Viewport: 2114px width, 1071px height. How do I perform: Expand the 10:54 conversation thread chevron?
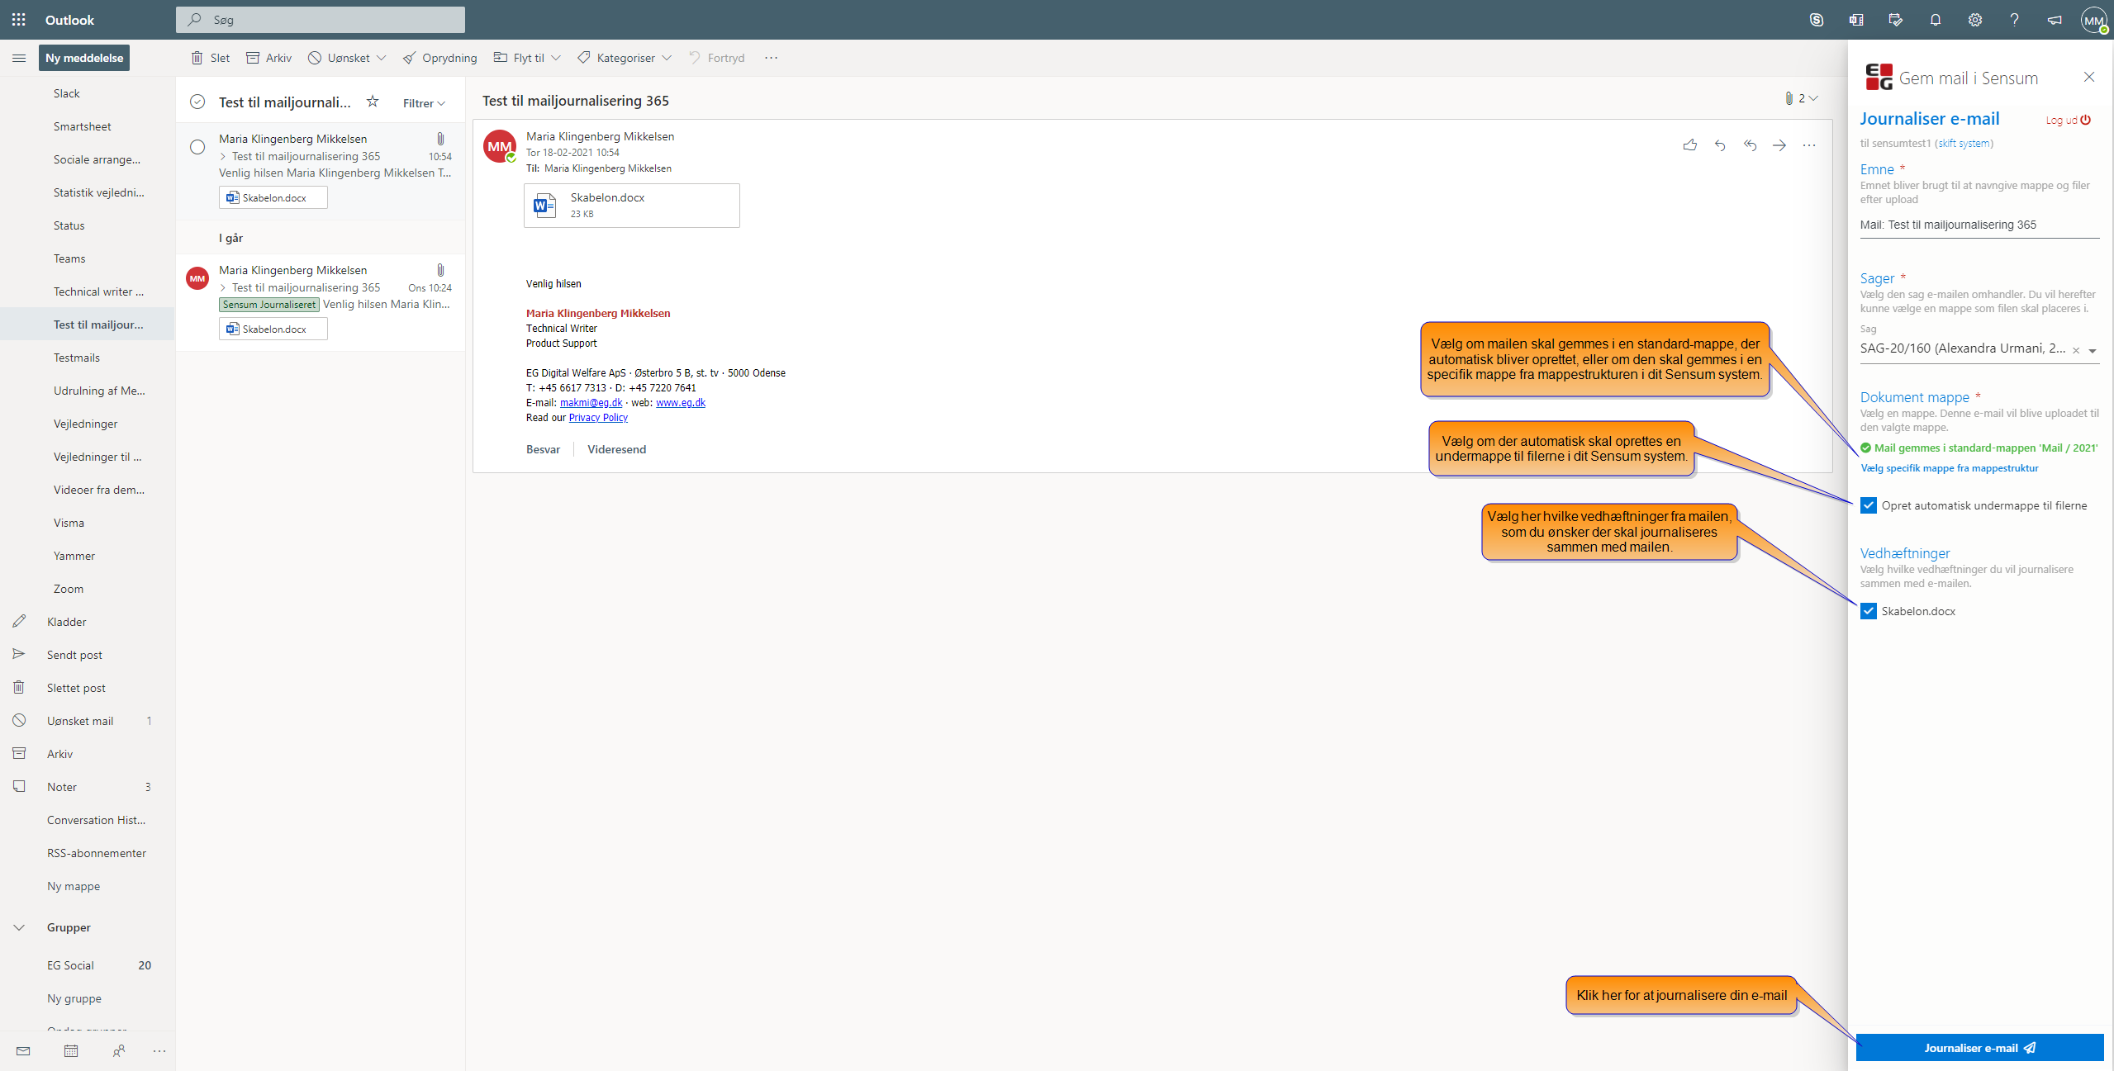pyautogui.click(x=223, y=156)
